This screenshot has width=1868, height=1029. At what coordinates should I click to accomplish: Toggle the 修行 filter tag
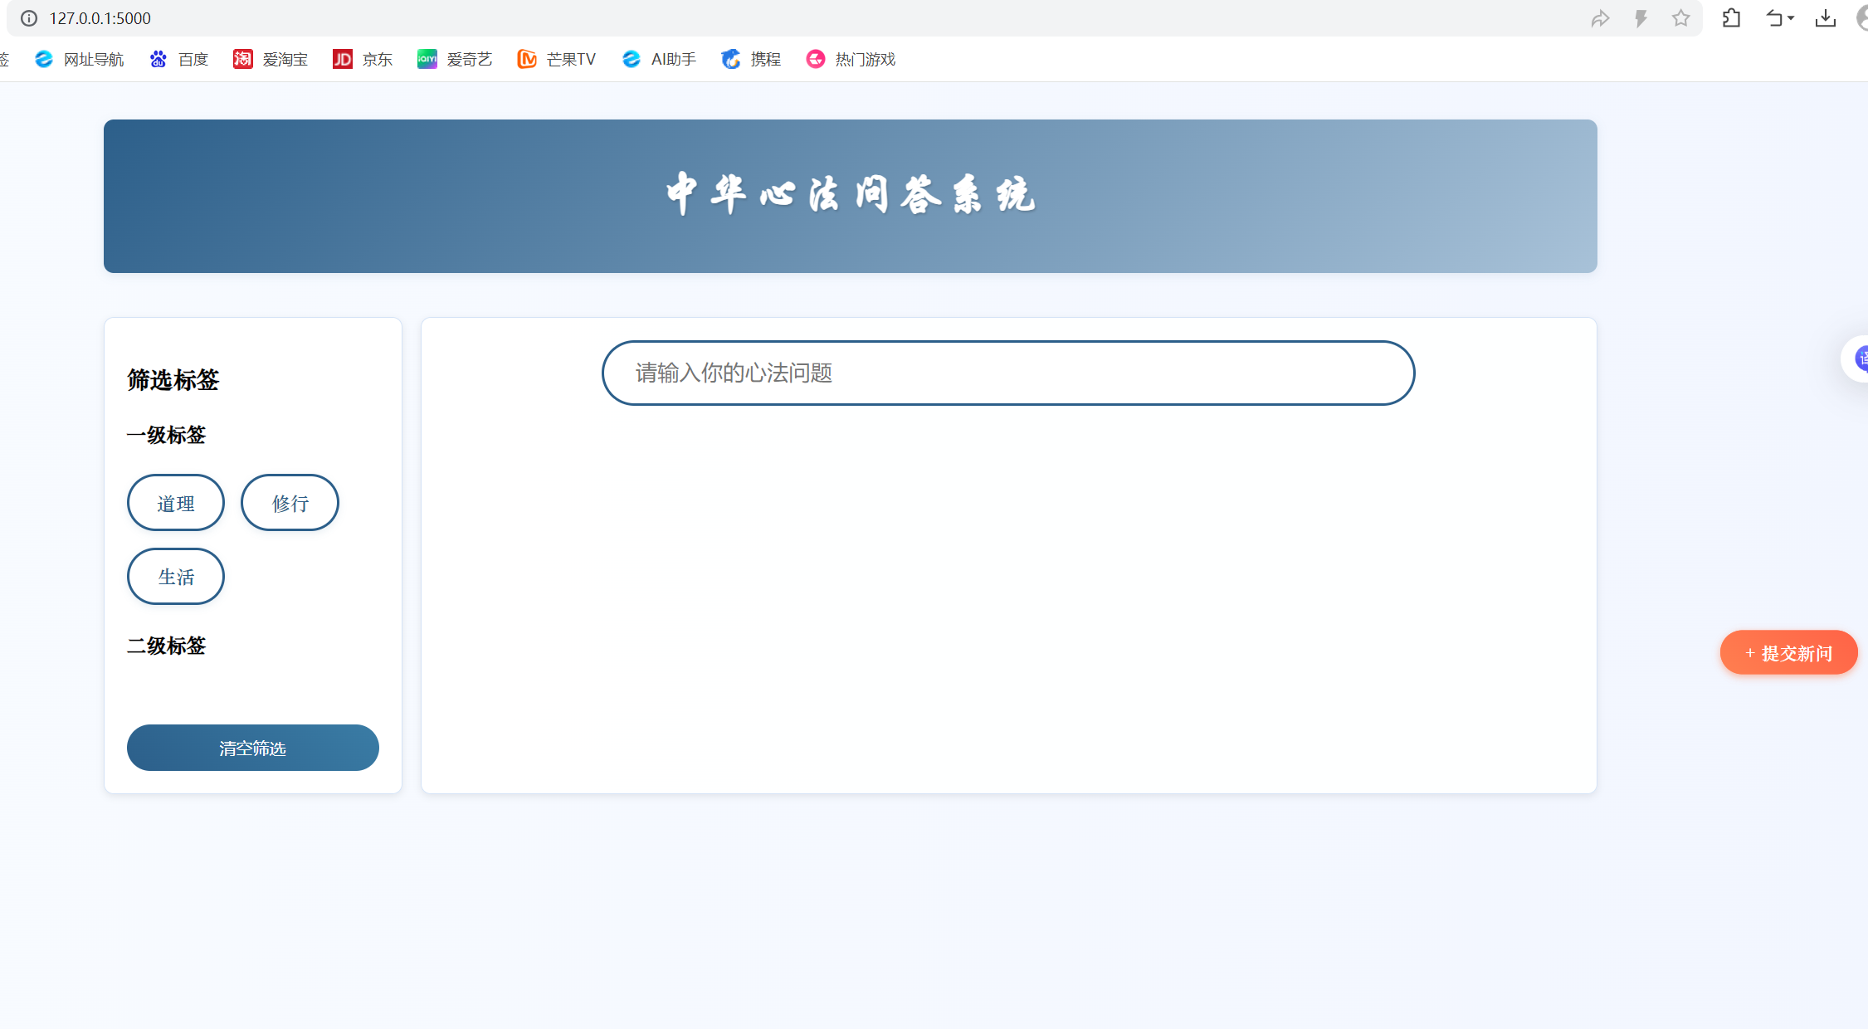click(290, 503)
